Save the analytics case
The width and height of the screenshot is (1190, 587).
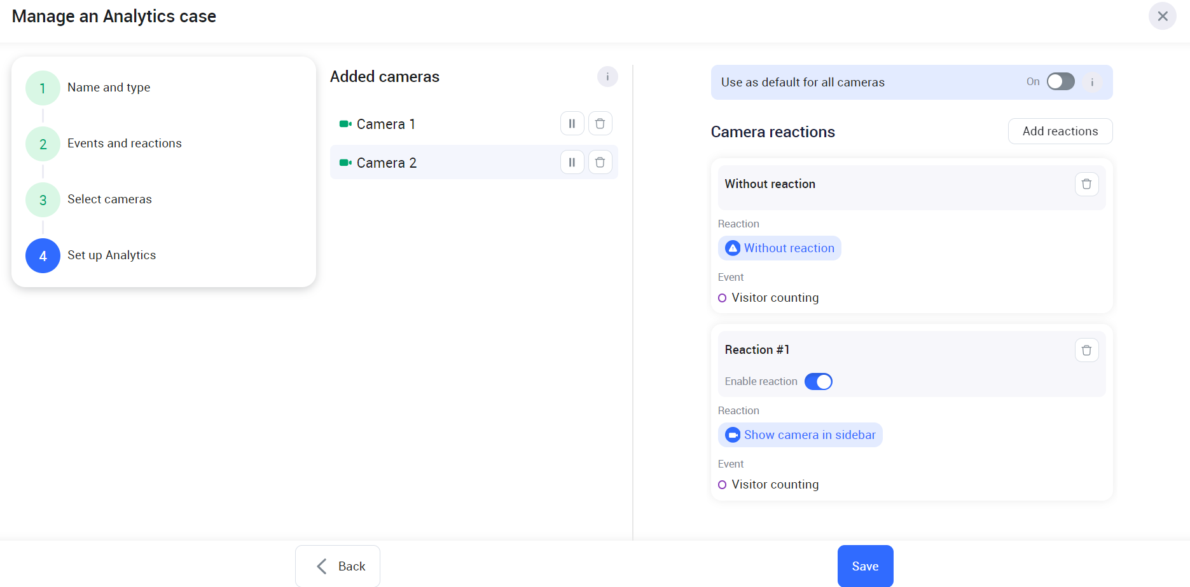865,566
